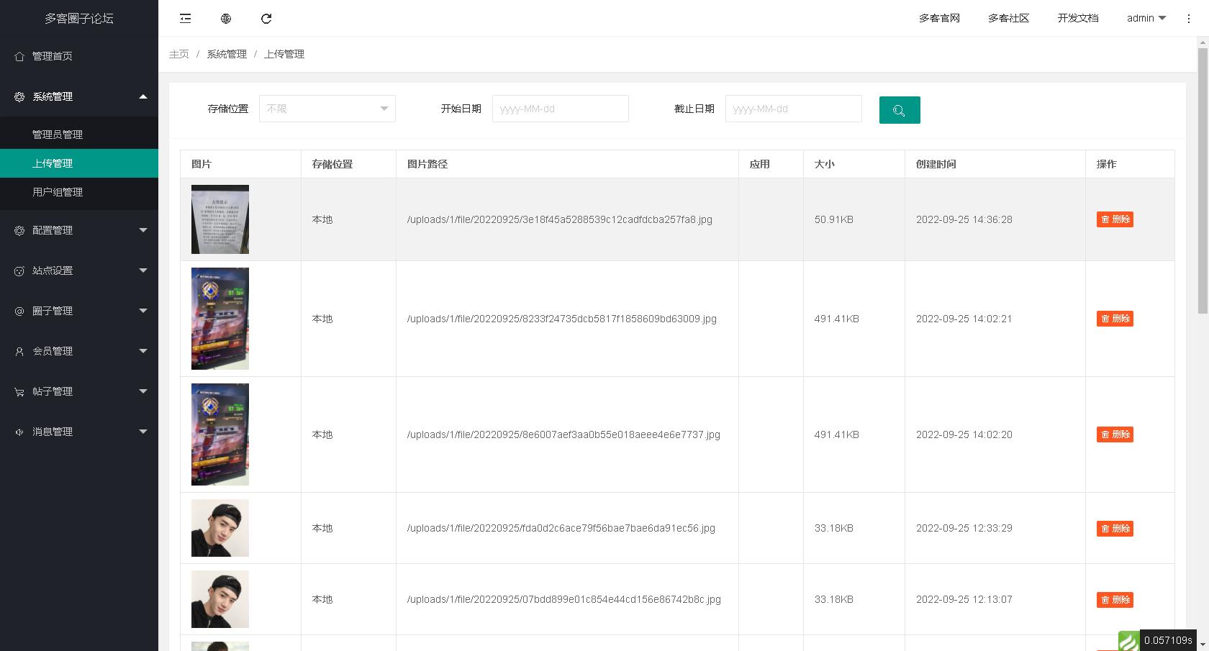The width and height of the screenshot is (1209, 651).
Task: Click the speaker icon beside 消息管理
Action: 19,431
